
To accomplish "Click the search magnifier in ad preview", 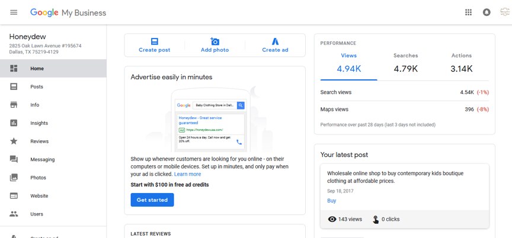I will [241, 105].
